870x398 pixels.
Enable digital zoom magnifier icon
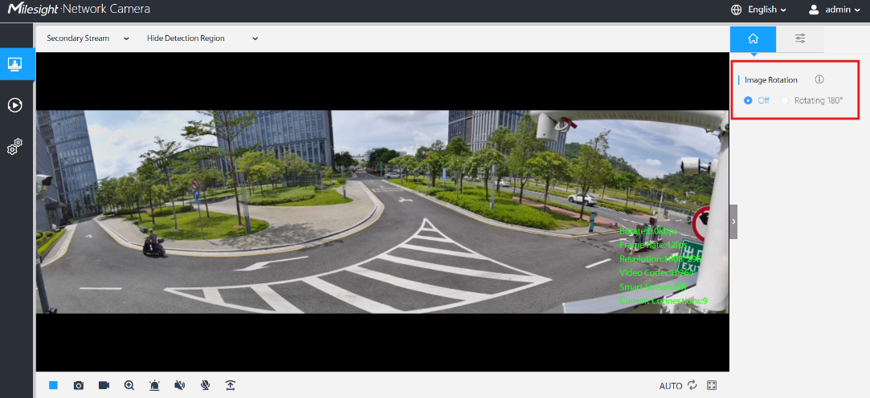[129, 385]
